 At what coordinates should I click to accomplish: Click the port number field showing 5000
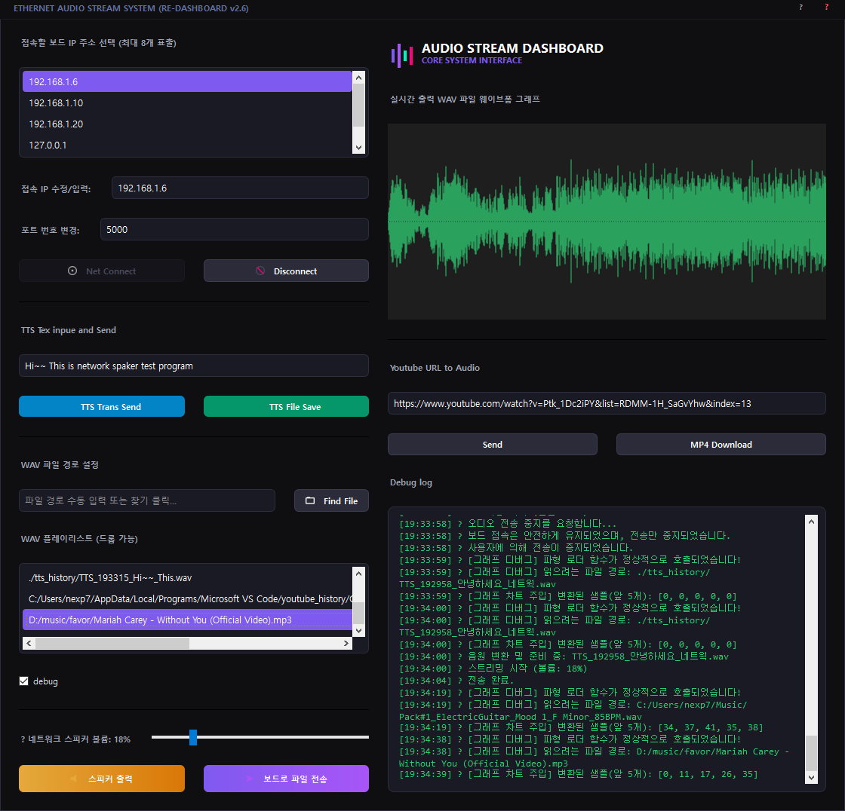[x=235, y=229]
